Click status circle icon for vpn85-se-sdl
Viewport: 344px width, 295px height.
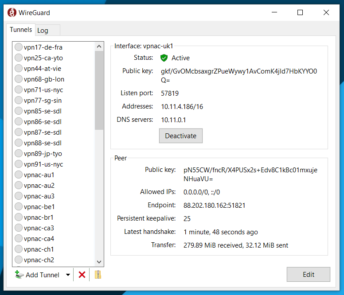pyautogui.click(x=19, y=111)
